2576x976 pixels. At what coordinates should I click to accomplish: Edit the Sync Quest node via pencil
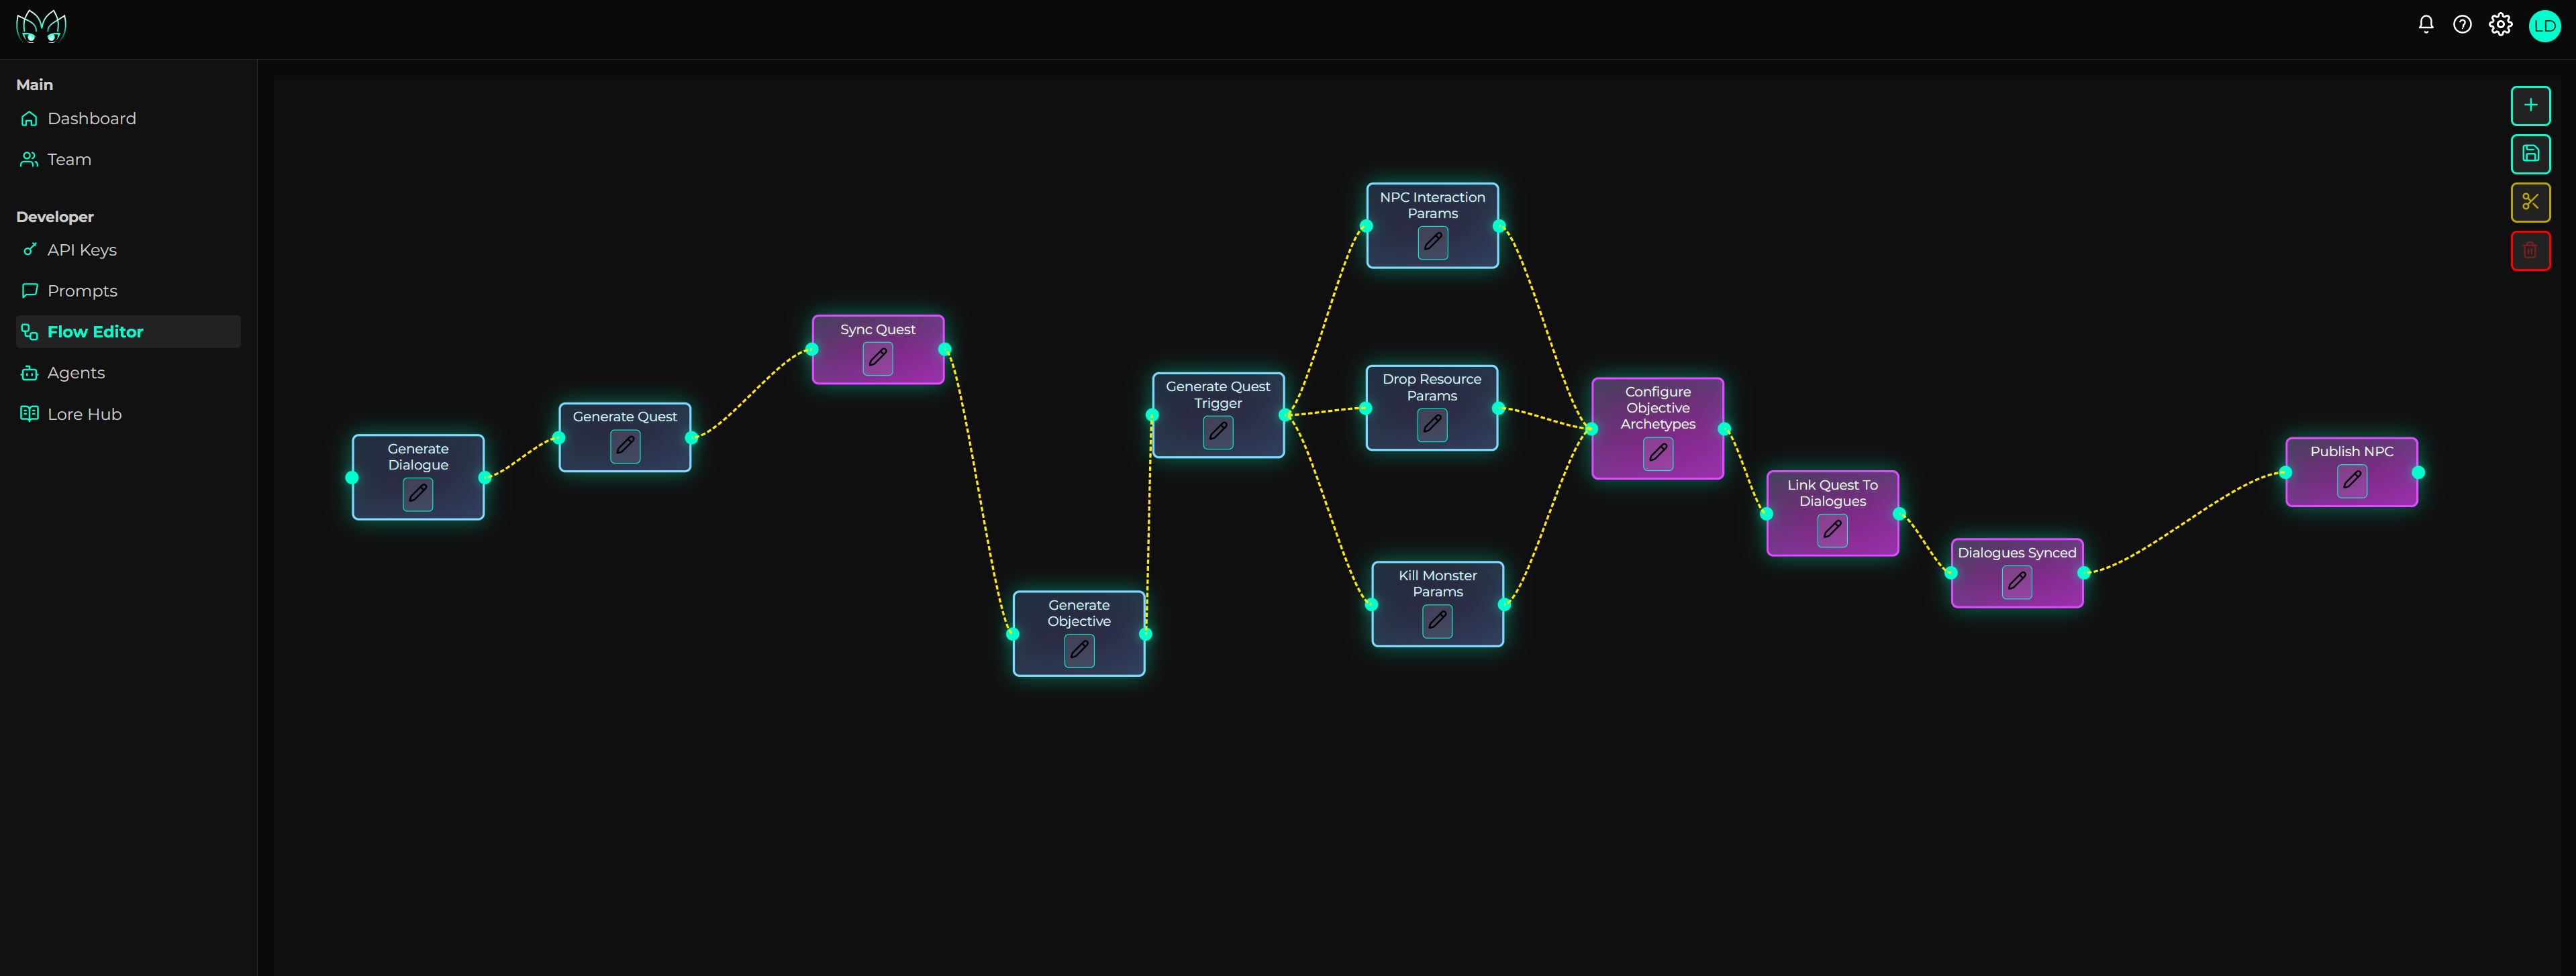point(878,359)
